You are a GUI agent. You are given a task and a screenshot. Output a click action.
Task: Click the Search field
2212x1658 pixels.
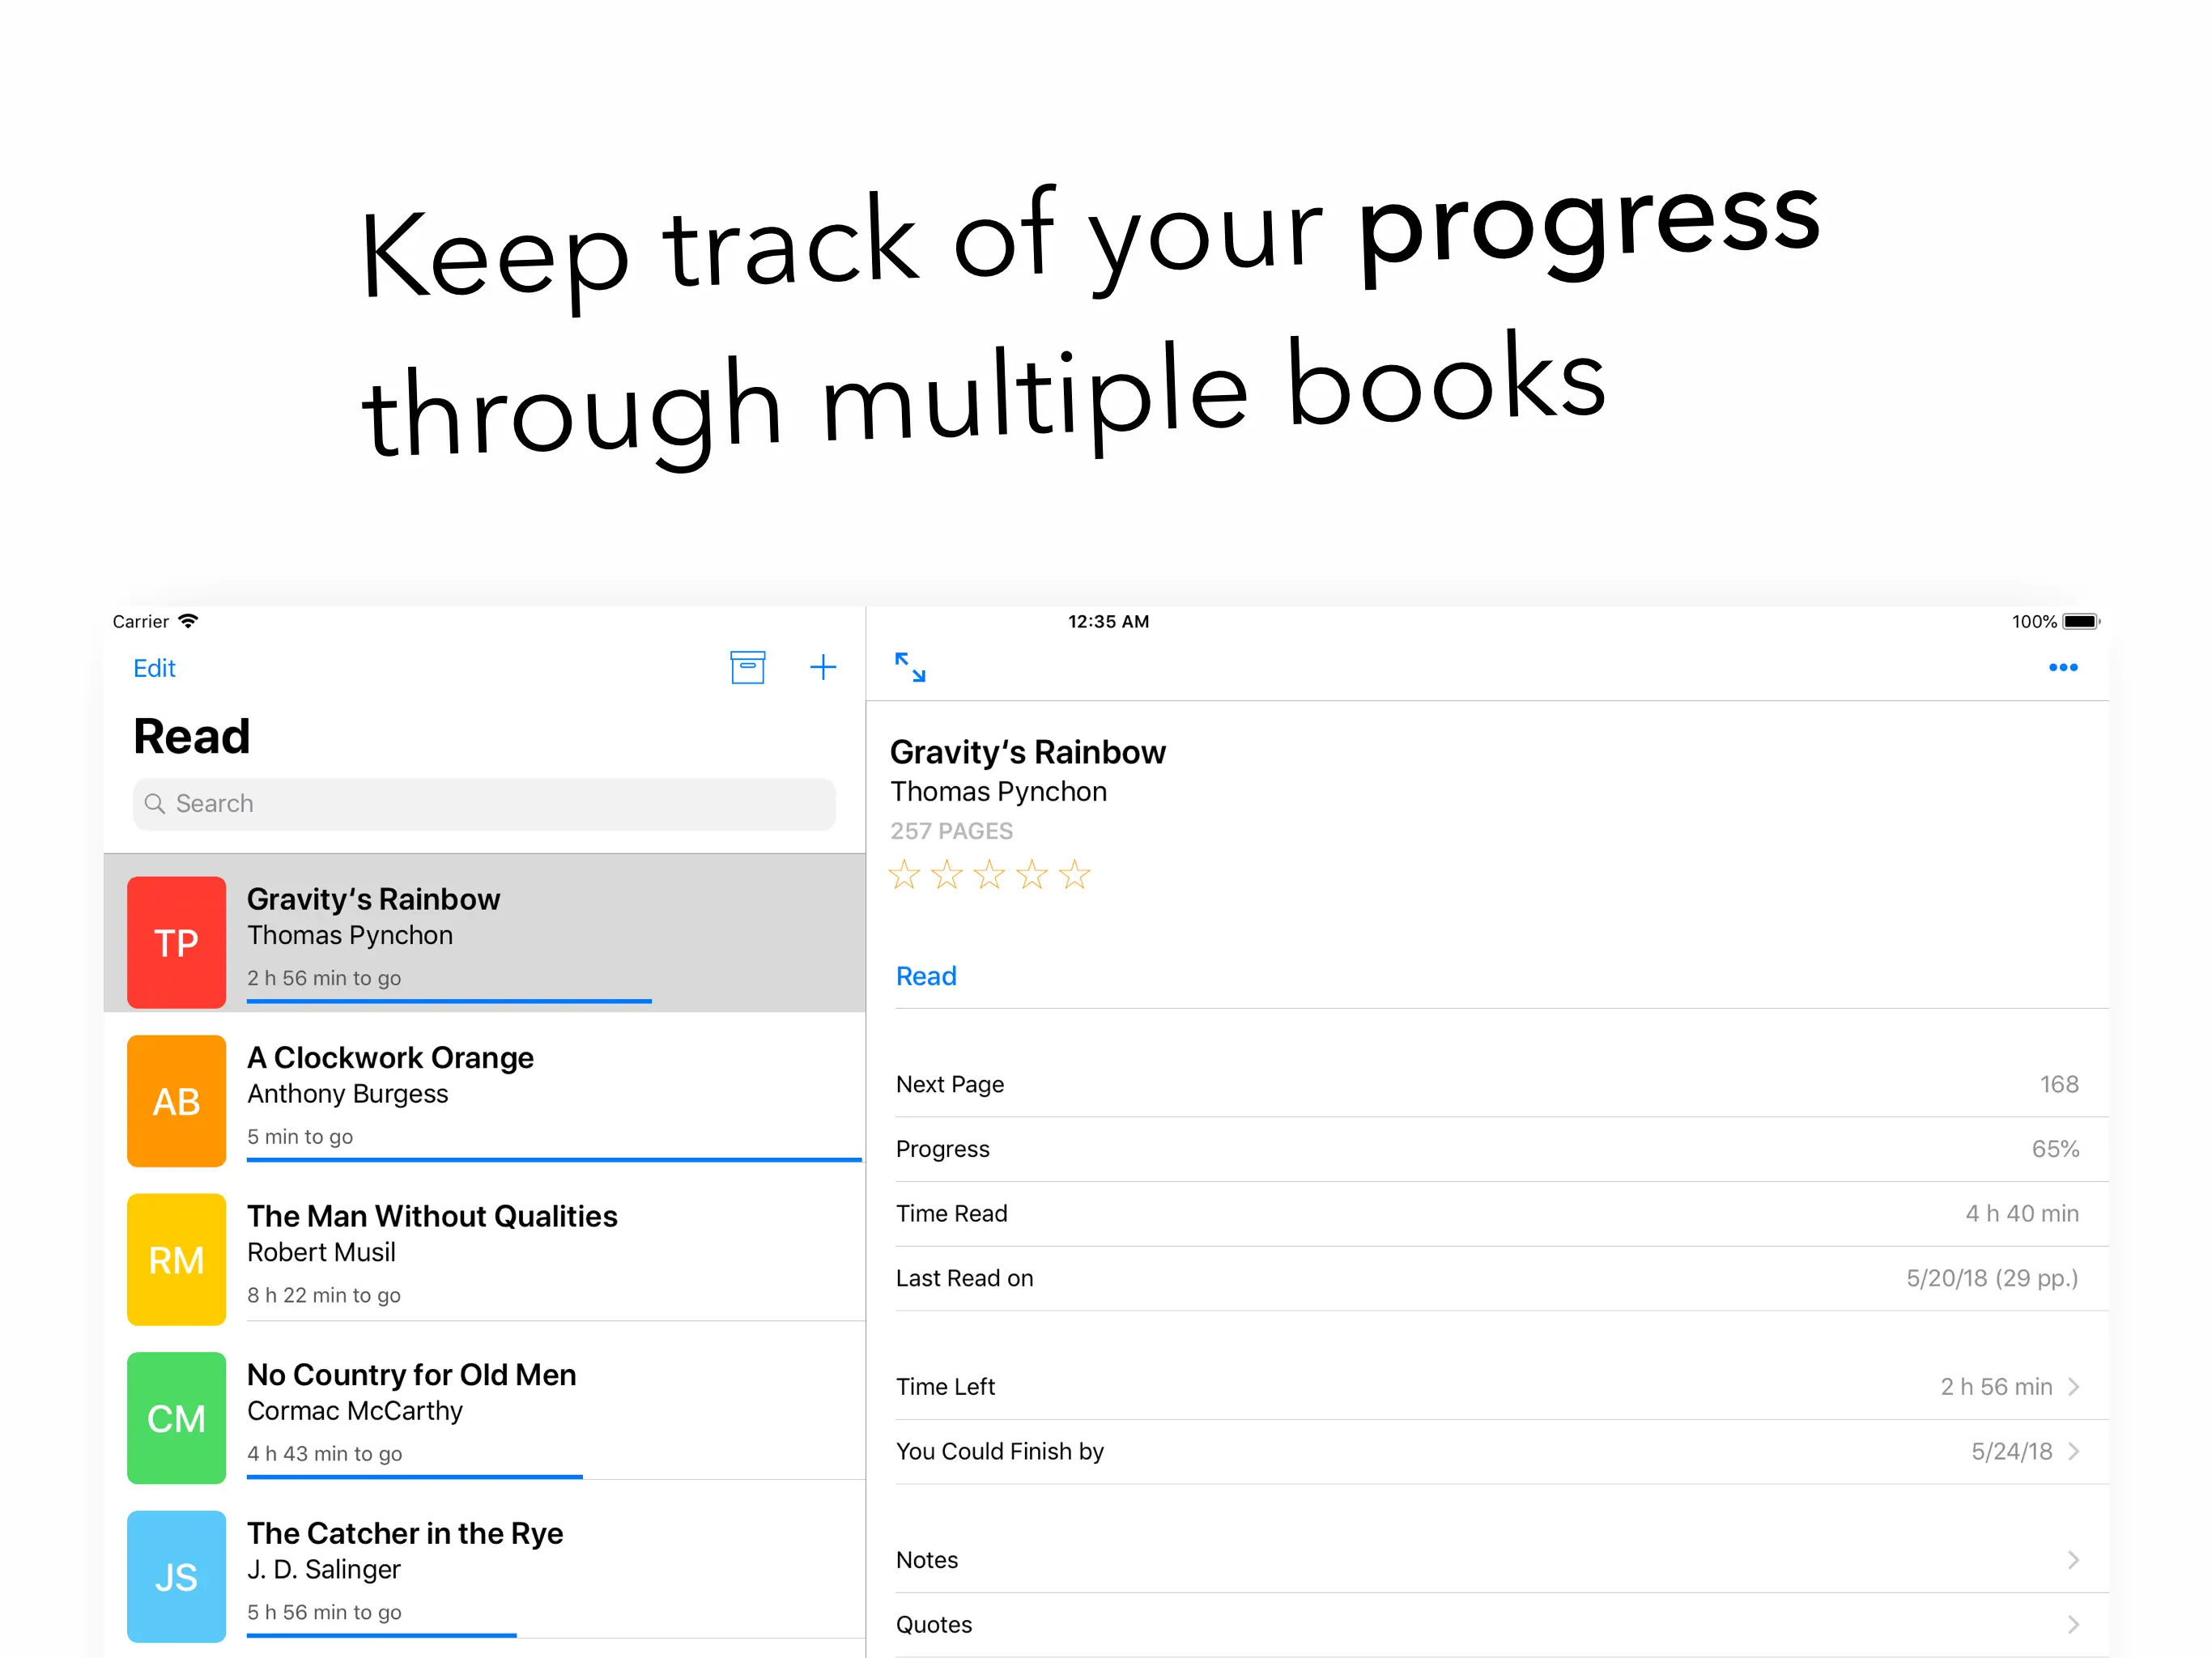coord(484,803)
